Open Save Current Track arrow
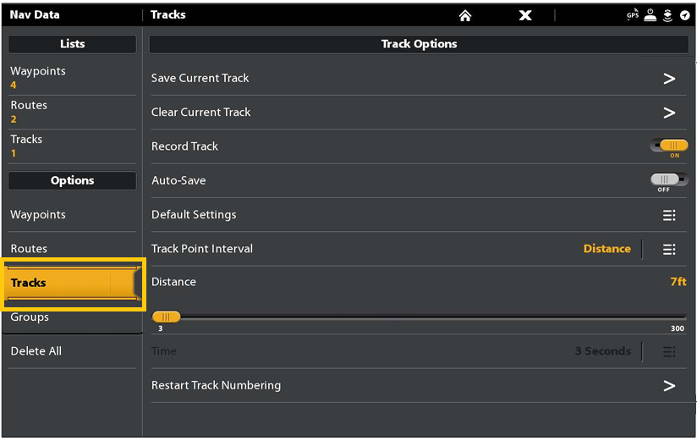 coord(669,79)
